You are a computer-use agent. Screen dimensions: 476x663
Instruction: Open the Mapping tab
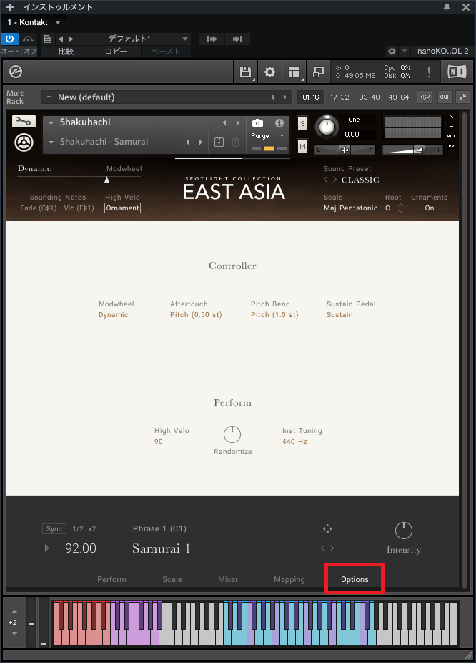click(289, 579)
